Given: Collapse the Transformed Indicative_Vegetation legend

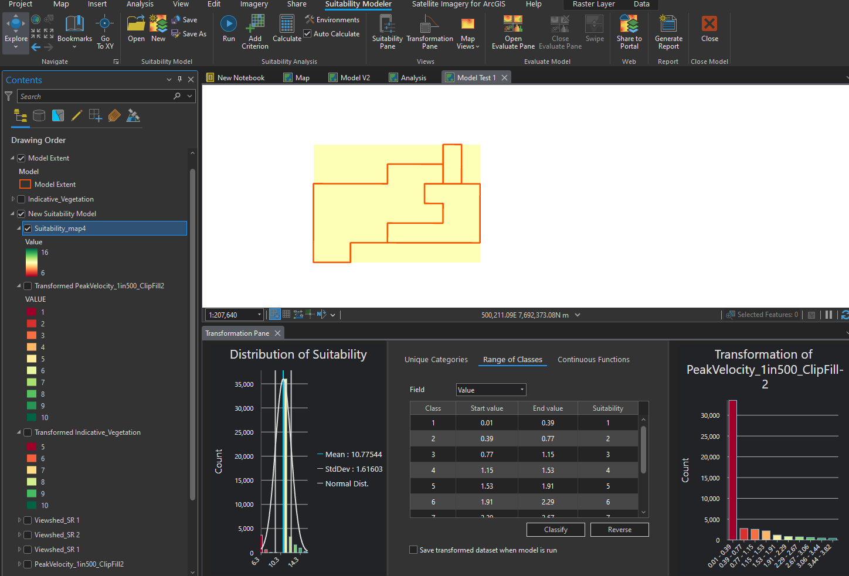Looking at the screenshot, I should (x=19, y=432).
